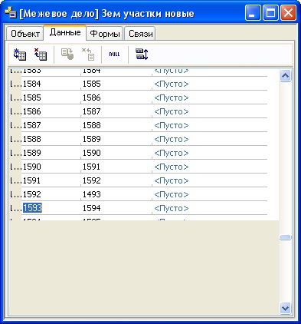Click the vertical scrollbar thumb
Viewport: 301px width, 324px height.
coord(285,237)
